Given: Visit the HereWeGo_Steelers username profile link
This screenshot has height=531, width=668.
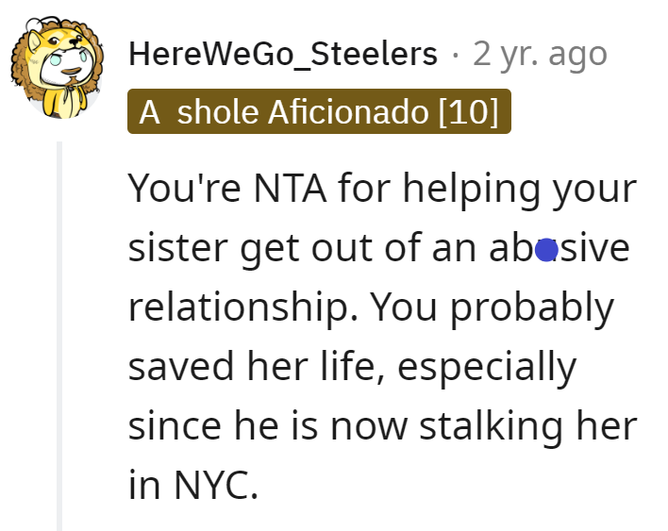Looking at the screenshot, I should click(283, 54).
